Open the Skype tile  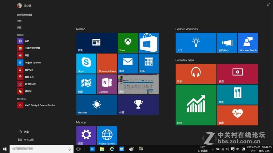coord(86,64)
